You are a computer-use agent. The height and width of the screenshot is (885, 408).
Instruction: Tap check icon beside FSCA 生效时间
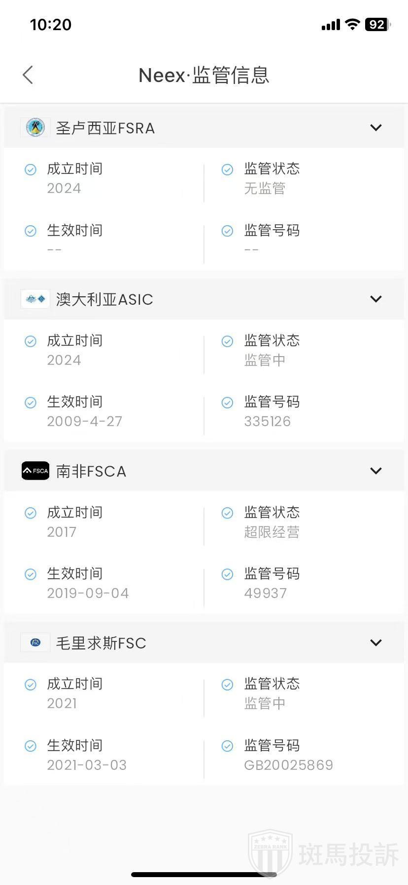31,574
